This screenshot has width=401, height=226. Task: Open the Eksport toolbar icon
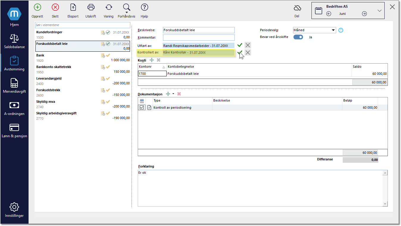[x=73, y=7]
